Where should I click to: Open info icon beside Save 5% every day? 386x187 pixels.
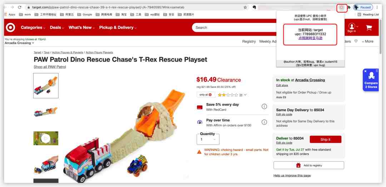tap(264, 106)
